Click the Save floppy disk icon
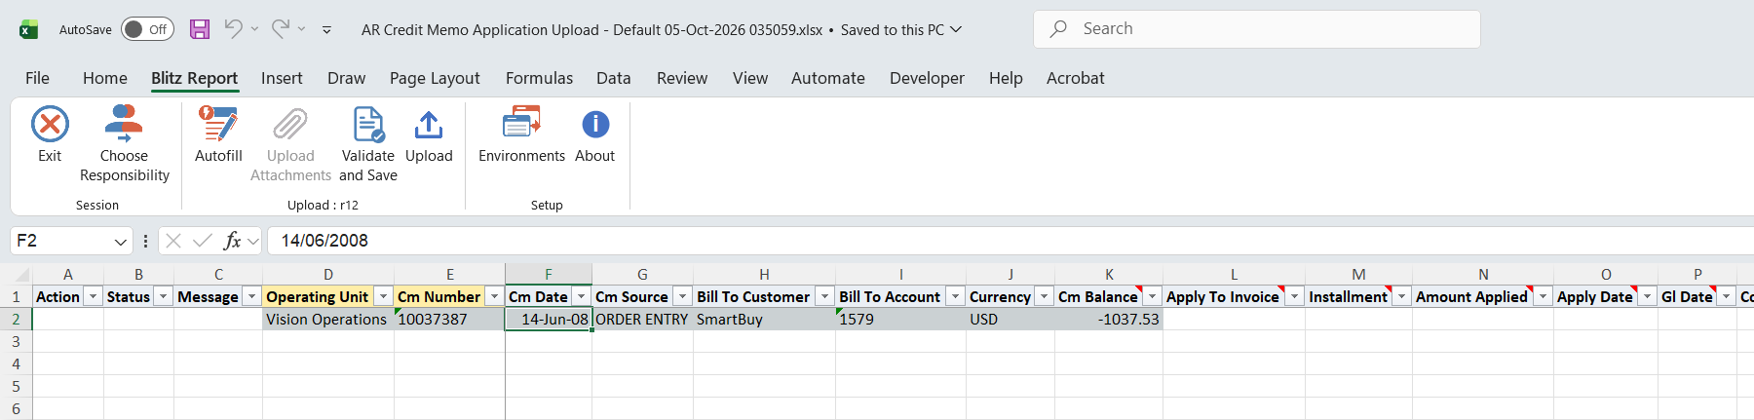 coord(200,29)
